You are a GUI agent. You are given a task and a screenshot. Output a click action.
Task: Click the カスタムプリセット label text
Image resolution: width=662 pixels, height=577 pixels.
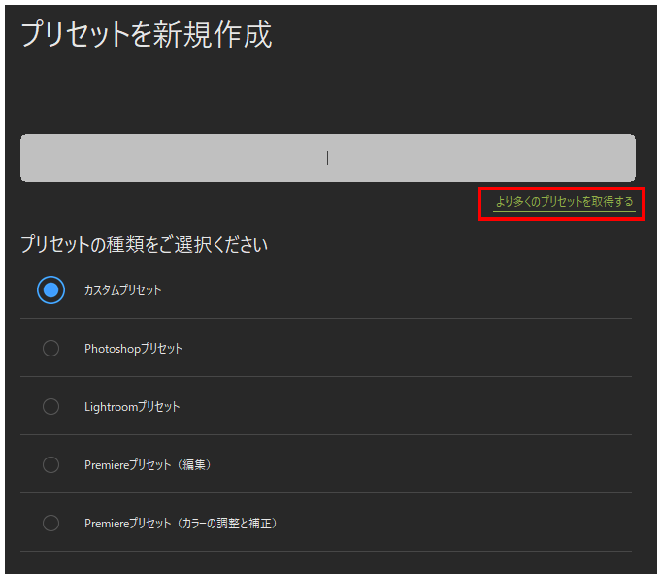(122, 290)
